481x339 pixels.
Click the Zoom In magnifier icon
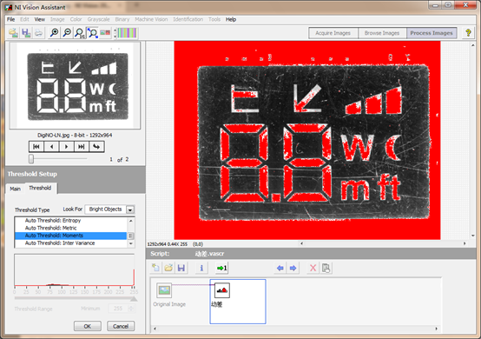tap(55, 32)
